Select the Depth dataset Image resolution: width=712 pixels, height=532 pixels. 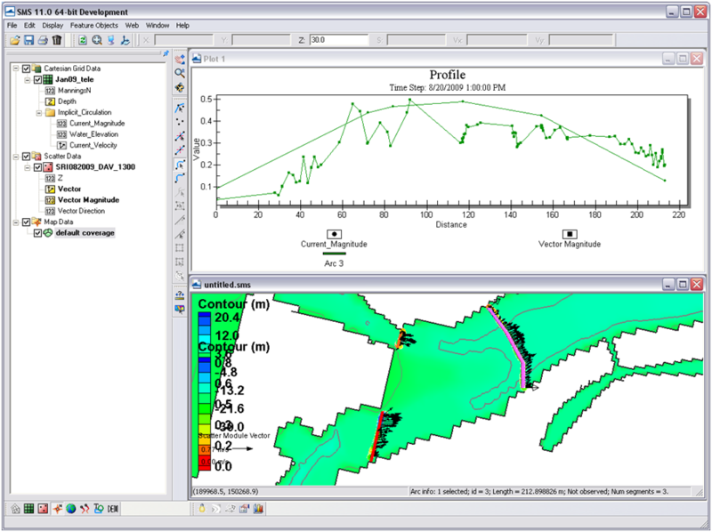click(x=68, y=101)
